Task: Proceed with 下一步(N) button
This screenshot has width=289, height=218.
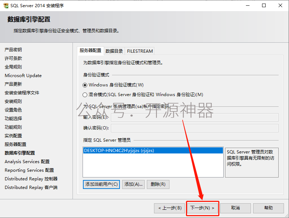Action: pyautogui.click(x=202, y=208)
